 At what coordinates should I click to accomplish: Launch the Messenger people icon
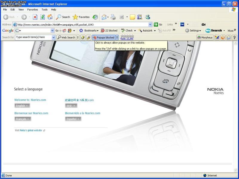click(x=147, y=17)
